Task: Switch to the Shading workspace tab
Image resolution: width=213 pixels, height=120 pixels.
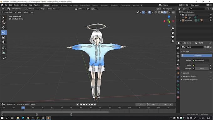Action: point(95,5)
